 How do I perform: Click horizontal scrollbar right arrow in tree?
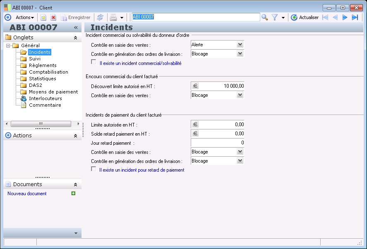coord(78,124)
